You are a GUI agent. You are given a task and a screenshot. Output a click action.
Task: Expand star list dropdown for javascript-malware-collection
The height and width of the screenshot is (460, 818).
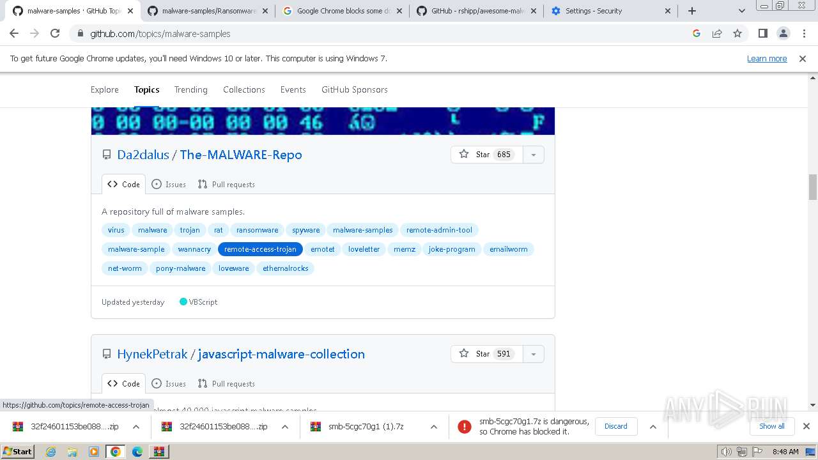point(534,354)
